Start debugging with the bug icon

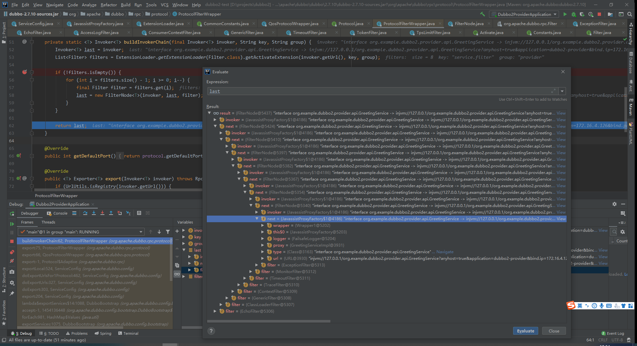click(574, 14)
